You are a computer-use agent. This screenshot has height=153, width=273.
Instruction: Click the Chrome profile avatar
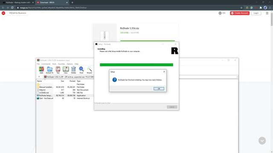[265, 8]
